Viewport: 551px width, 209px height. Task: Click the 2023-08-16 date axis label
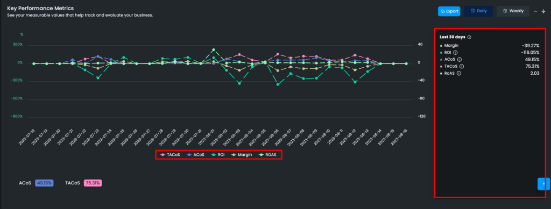pos(399,136)
